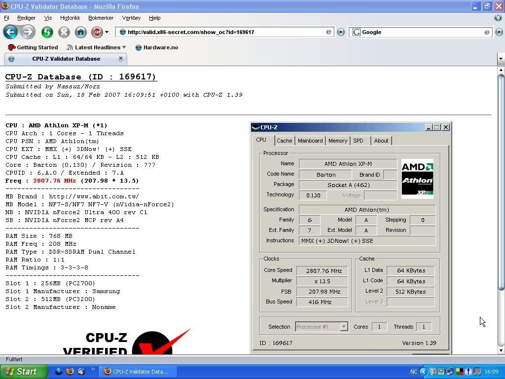Click the CPU-Z Verified logo image

click(x=127, y=341)
